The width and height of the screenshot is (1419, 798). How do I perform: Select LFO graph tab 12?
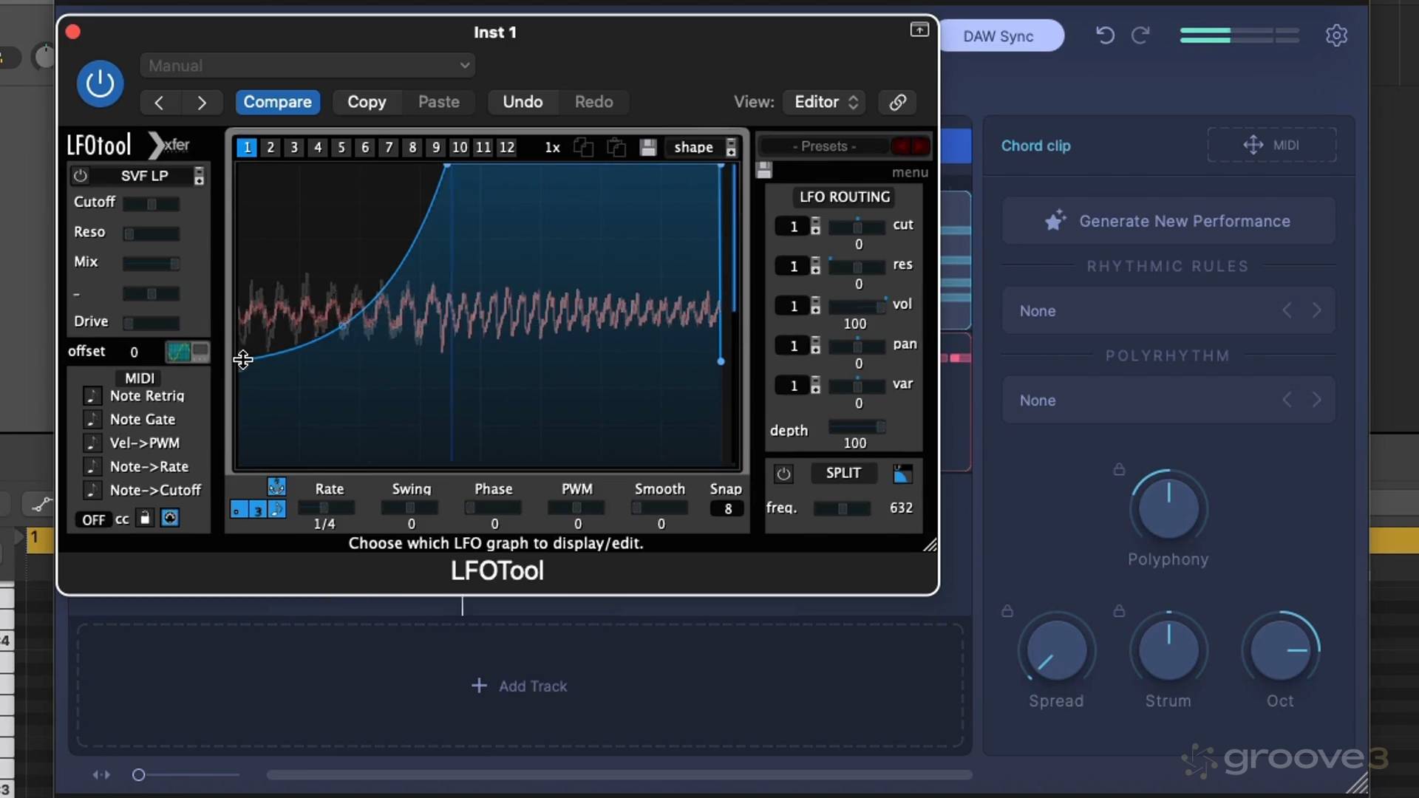pyautogui.click(x=507, y=147)
